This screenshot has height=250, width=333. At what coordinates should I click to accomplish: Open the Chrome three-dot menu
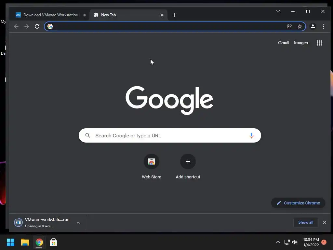(323, 26)
